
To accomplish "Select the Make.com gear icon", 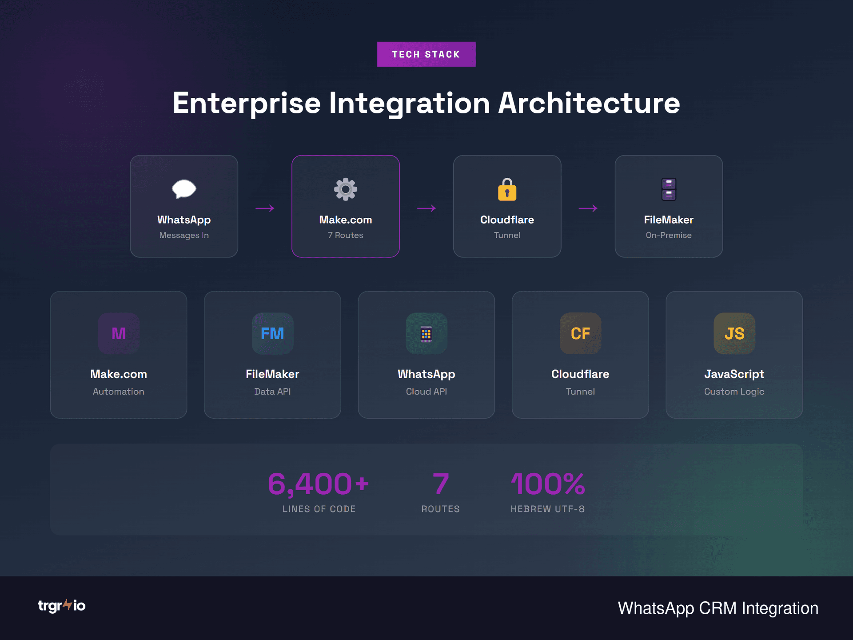I will (346, 189).
